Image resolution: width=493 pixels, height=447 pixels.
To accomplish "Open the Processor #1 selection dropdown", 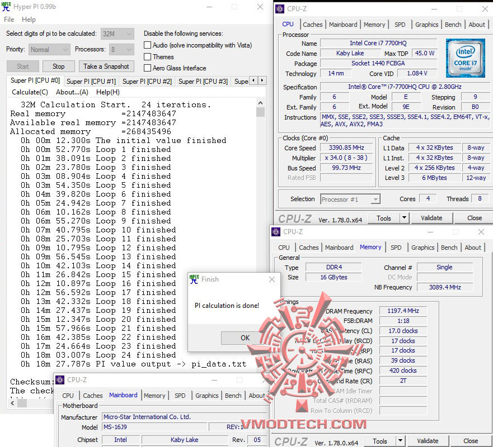I will 350,199.
